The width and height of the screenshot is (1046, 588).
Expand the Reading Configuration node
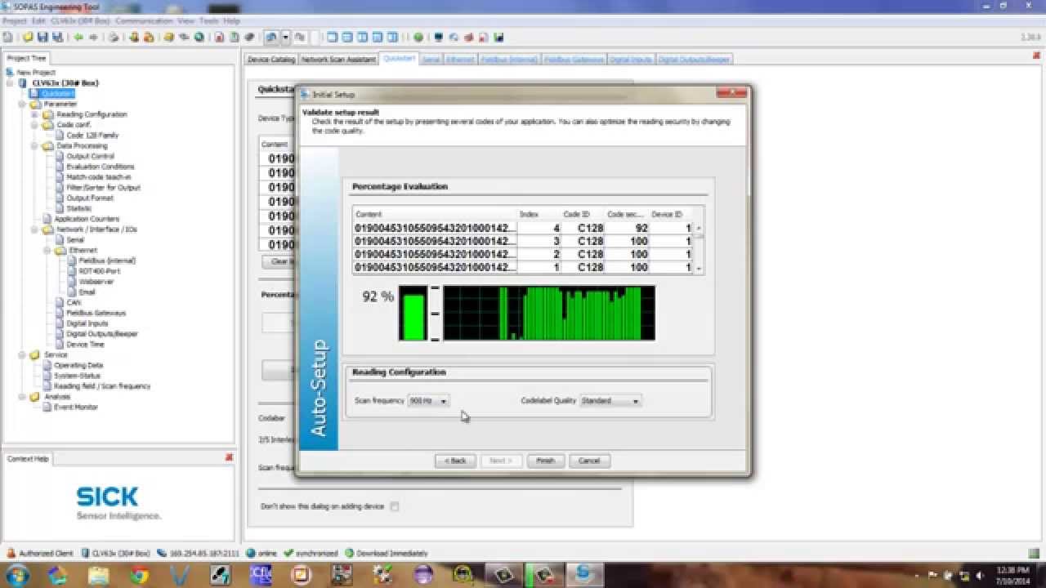pyautogui.click(x=34, y=114)
